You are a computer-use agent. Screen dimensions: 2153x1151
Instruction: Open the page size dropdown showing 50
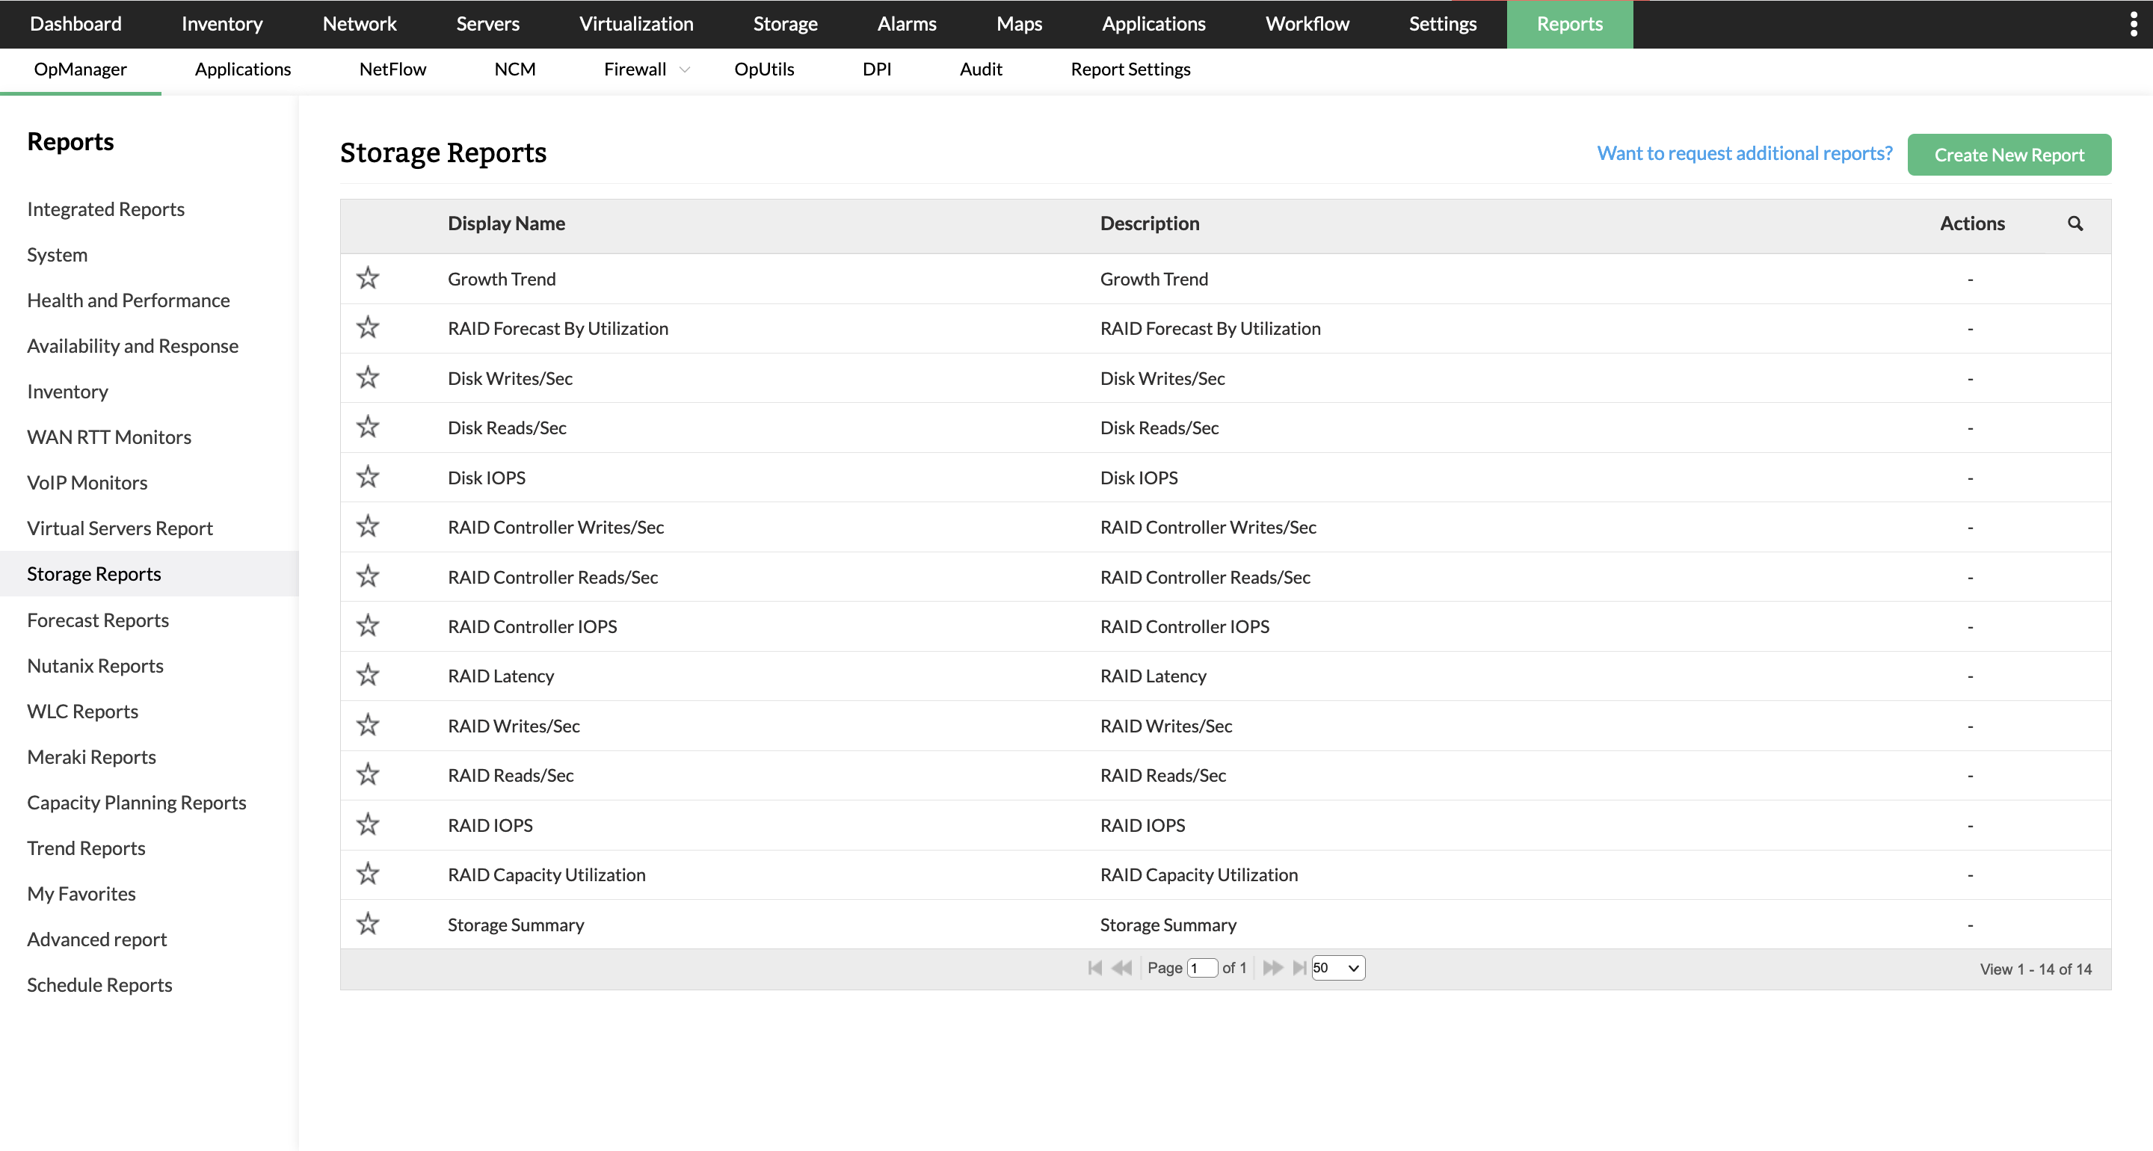(x=1337, y=967)
